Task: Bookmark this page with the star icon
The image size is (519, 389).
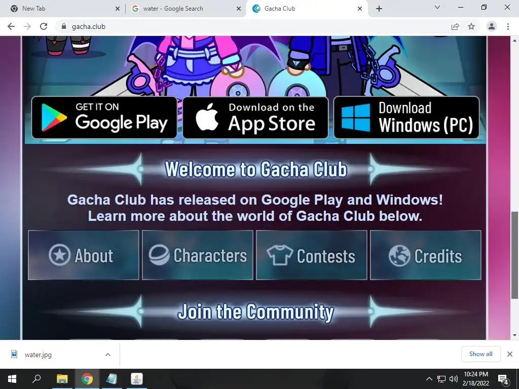Action: click(471, 26)
